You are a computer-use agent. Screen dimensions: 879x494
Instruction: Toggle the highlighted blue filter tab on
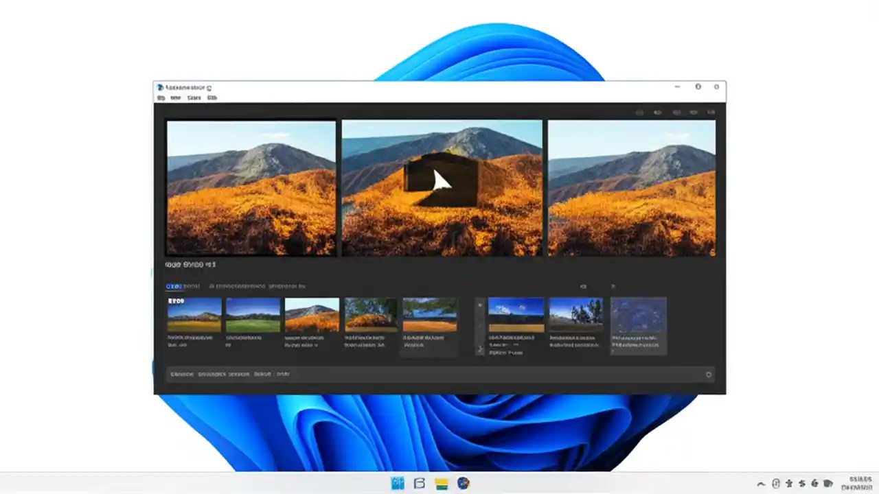pos(174,286)
